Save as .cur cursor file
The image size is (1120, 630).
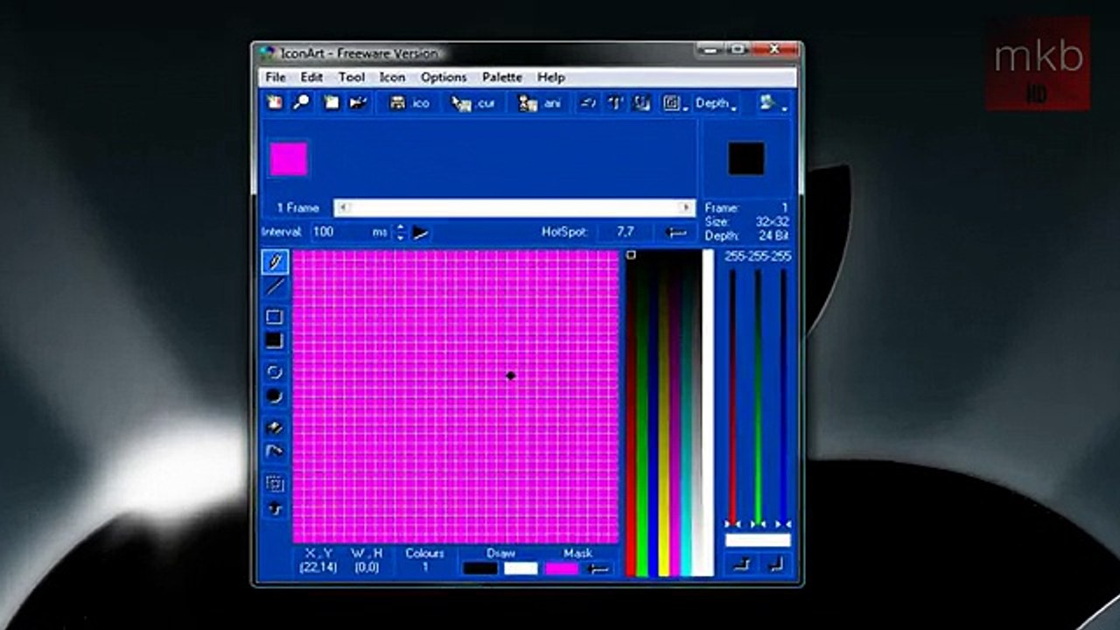[x=473, y=103]
